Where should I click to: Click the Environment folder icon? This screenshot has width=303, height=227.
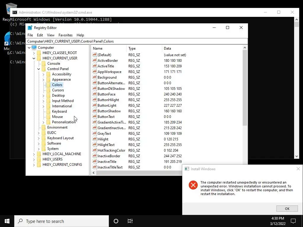click(x=44, y=127)
